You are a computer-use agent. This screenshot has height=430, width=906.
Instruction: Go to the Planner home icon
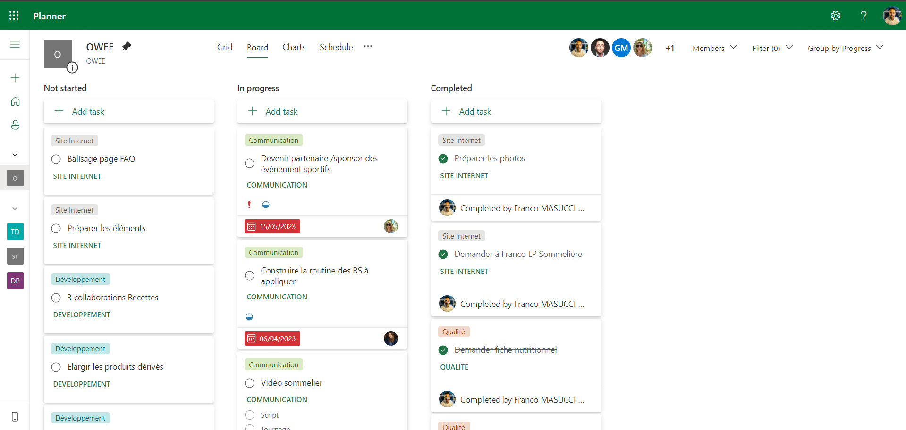point(15,101)
